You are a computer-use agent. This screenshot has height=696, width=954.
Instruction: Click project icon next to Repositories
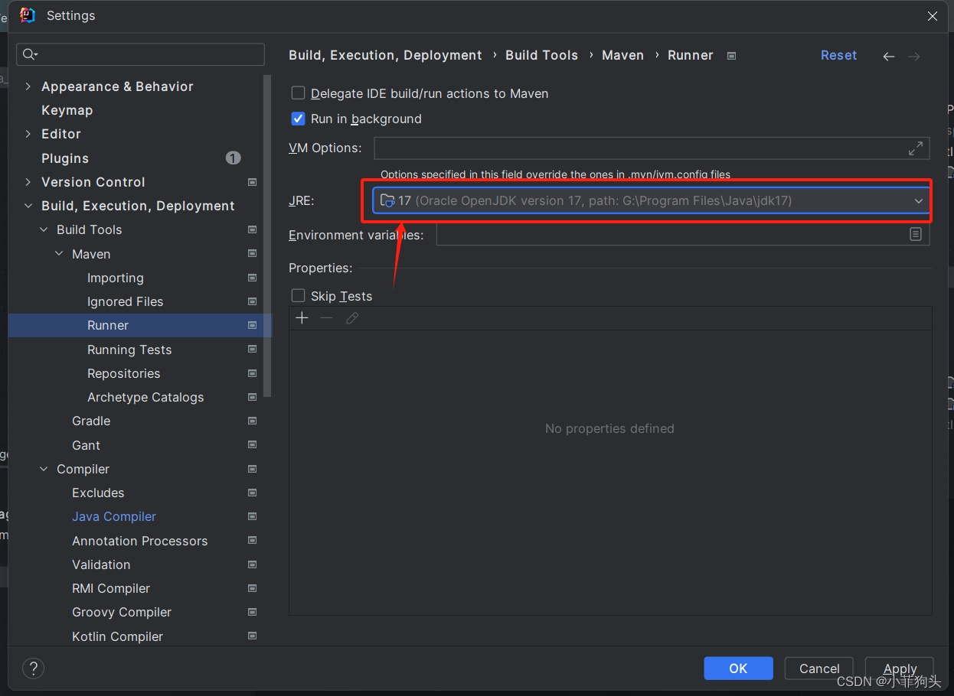coord(252,373)
